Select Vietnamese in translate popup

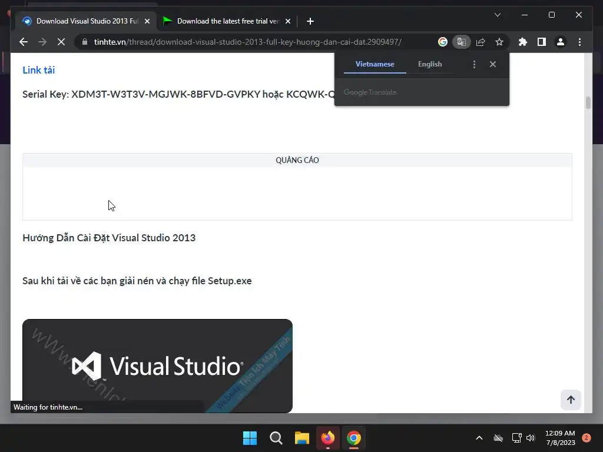[x=375, y=64]
